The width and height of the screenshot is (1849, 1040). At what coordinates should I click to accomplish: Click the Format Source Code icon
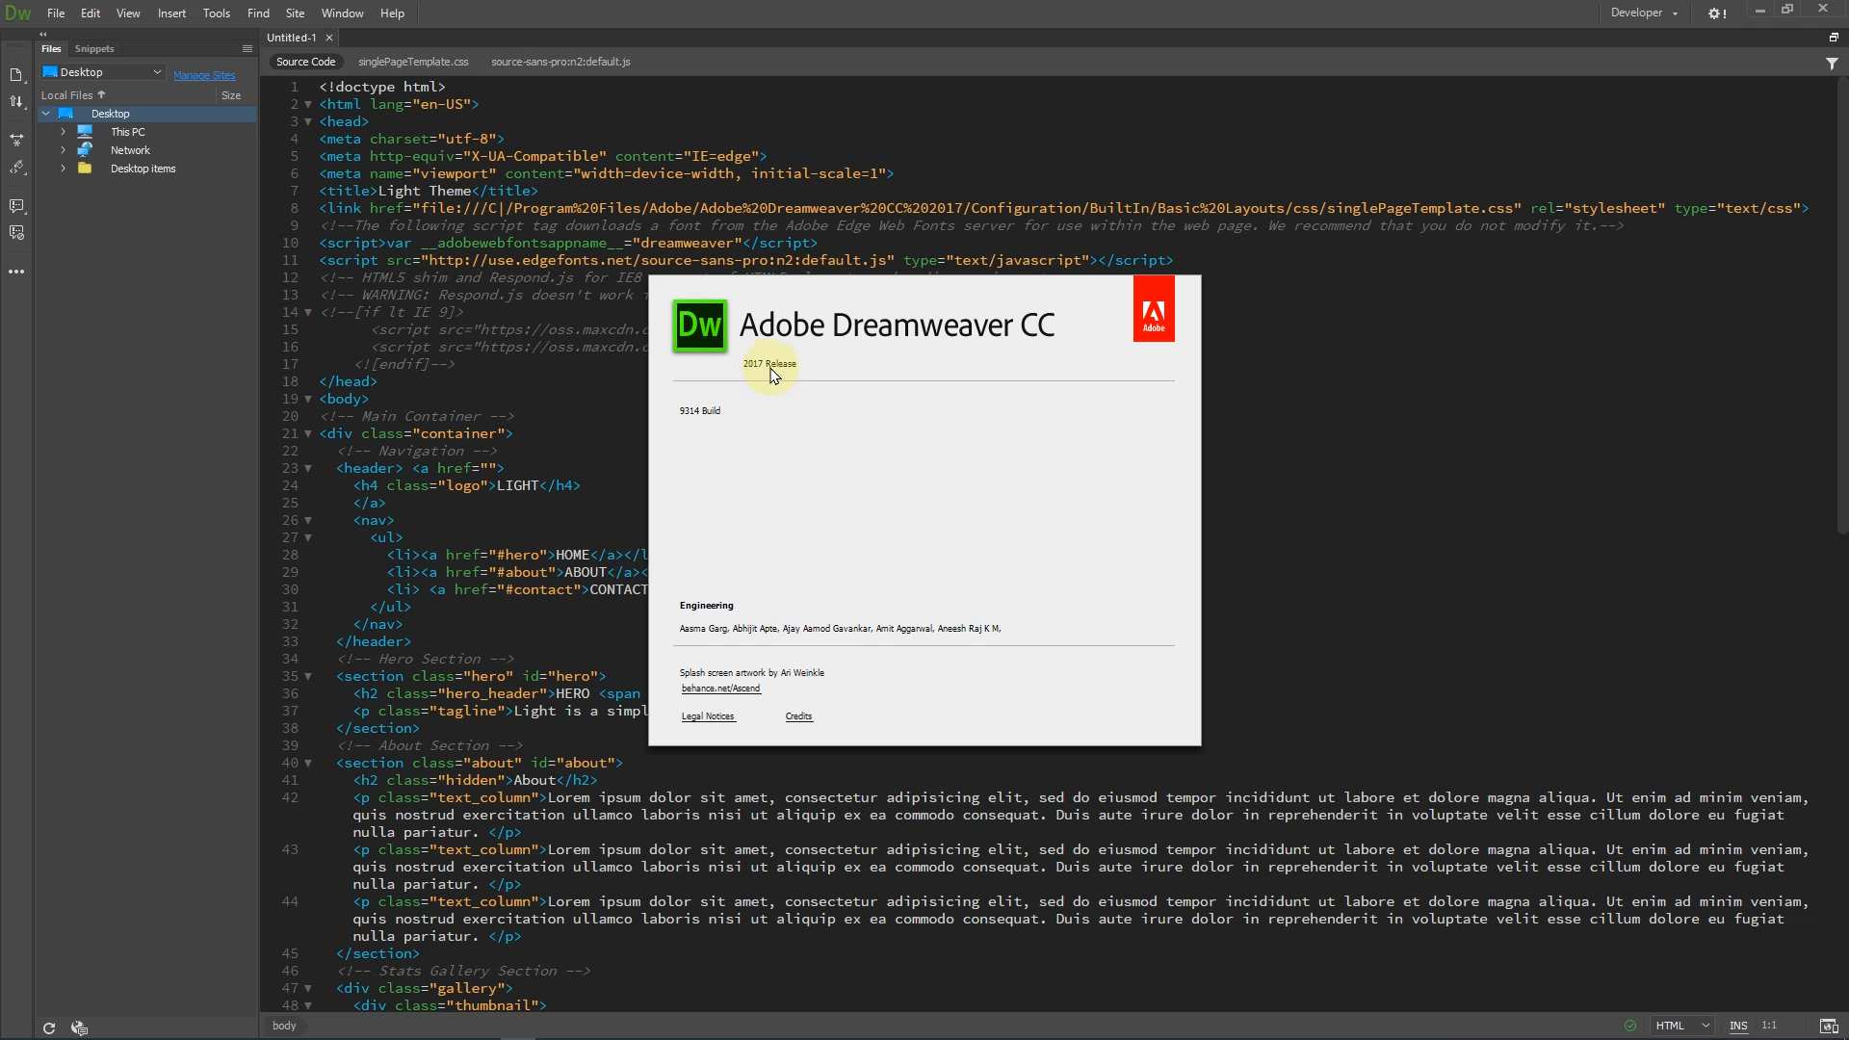(x=16, y=168)
